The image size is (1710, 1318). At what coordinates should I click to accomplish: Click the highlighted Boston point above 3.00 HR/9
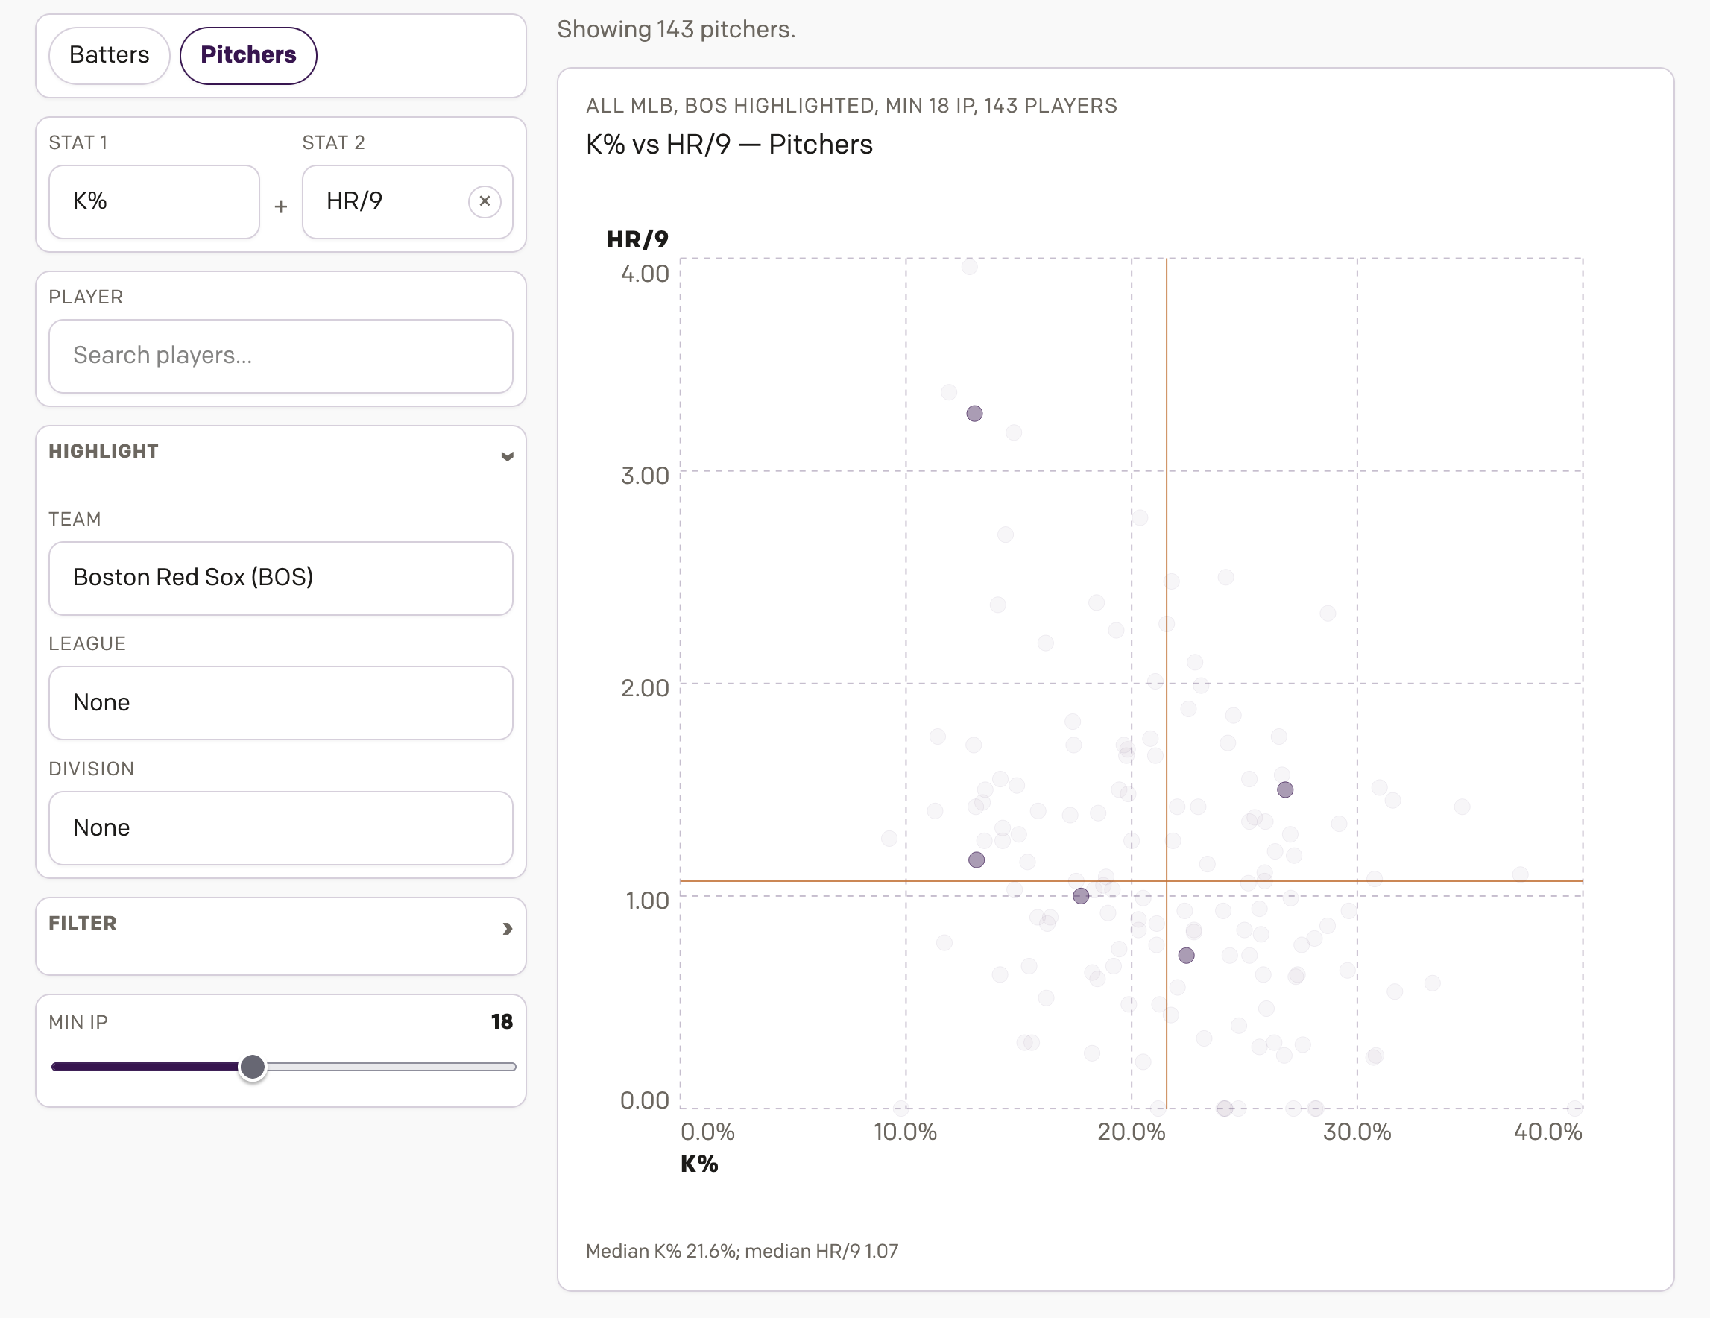(x=974, y=414)
